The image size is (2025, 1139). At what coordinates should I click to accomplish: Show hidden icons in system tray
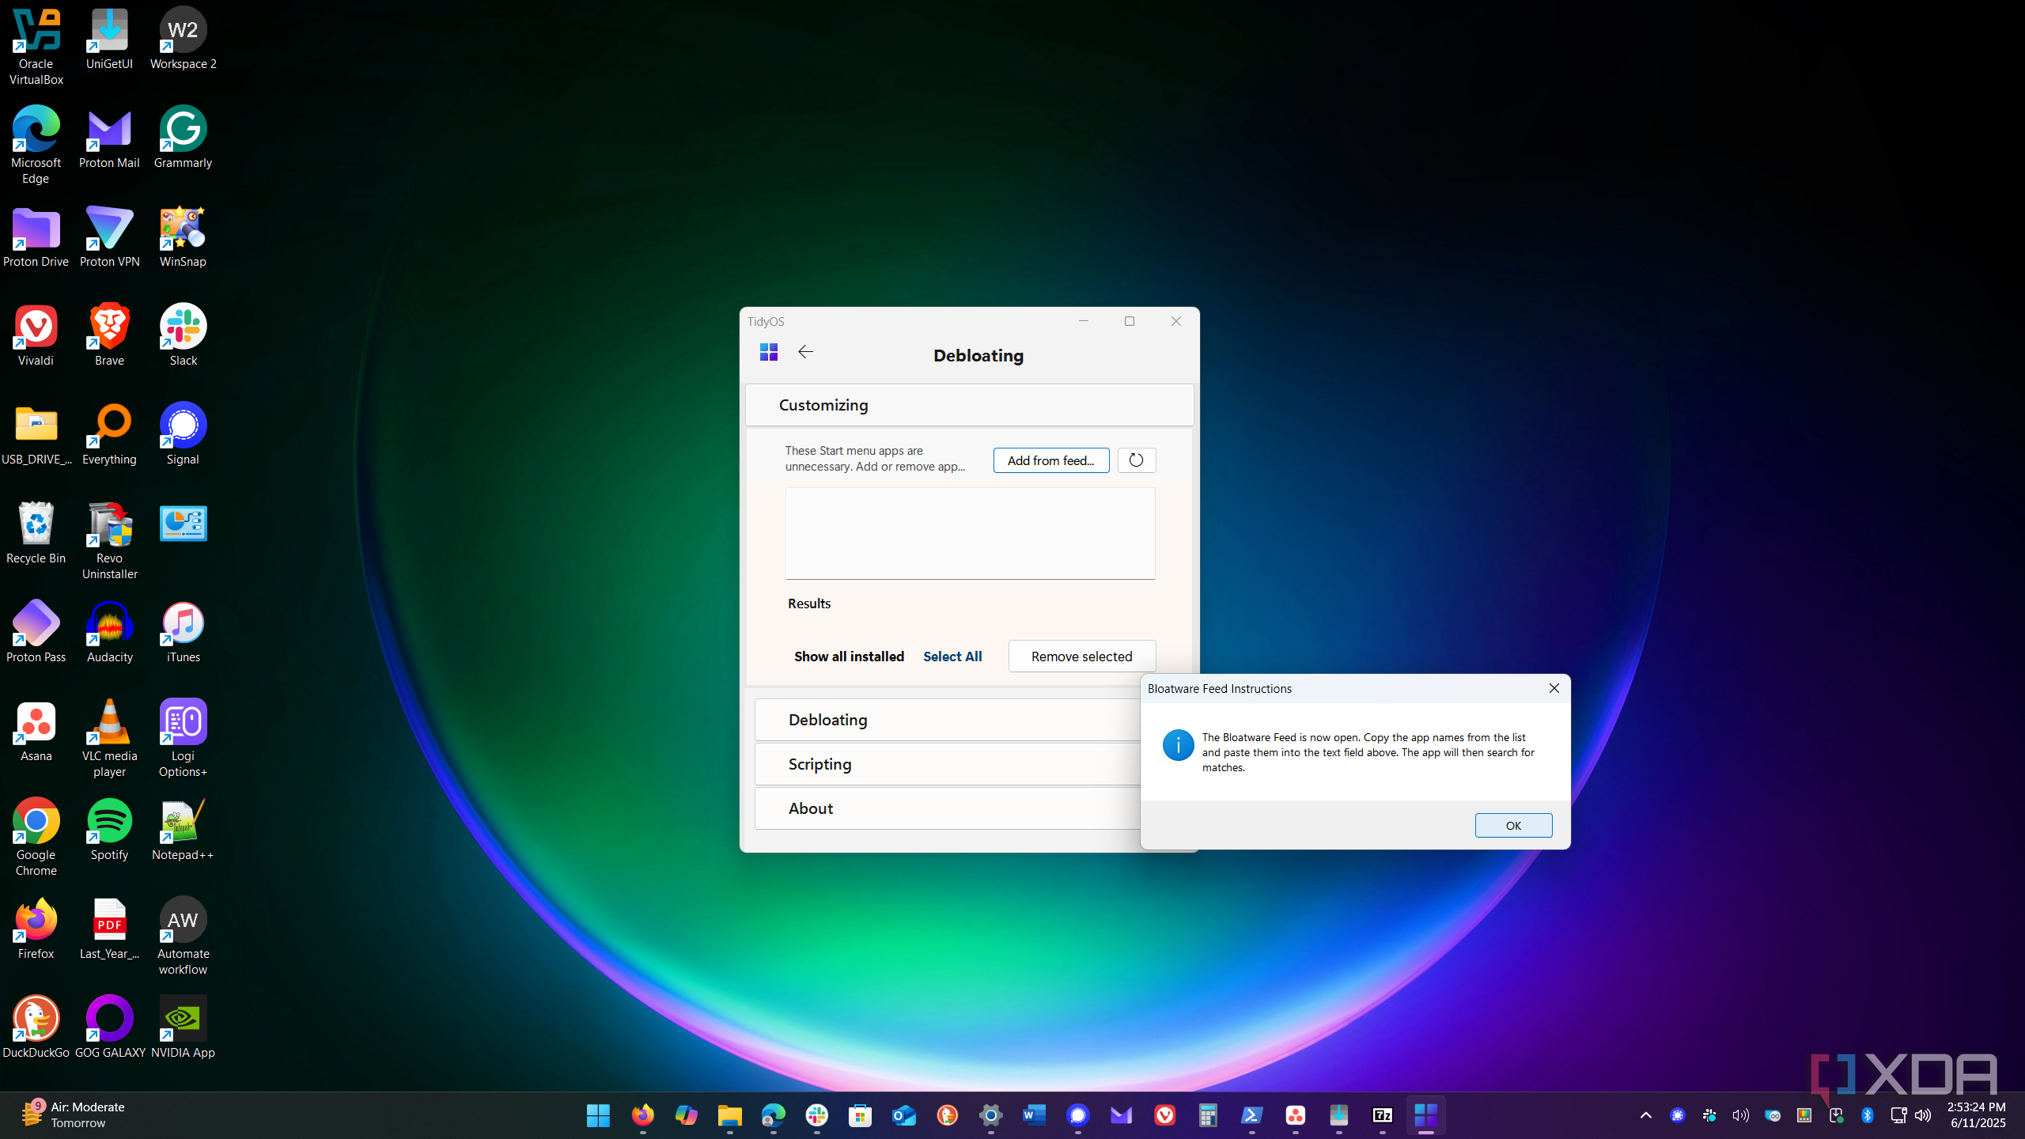pos(1646,1115)
